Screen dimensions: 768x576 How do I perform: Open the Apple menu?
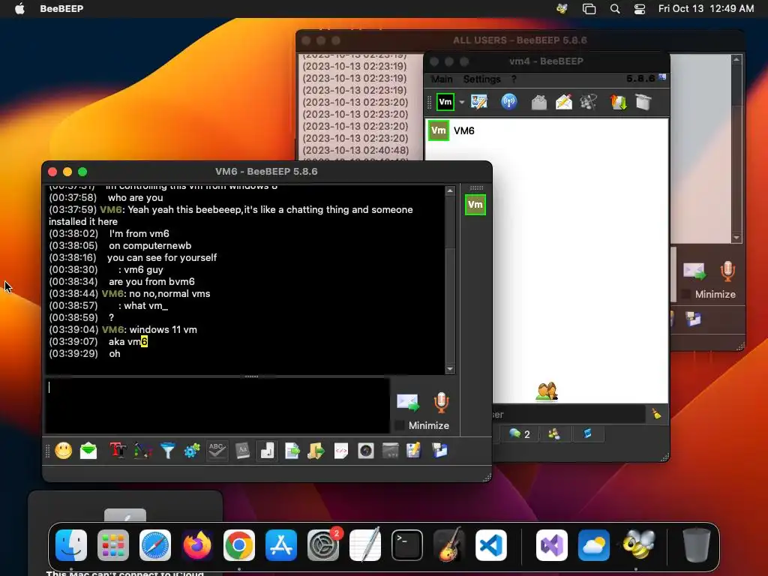pos(19,8)
